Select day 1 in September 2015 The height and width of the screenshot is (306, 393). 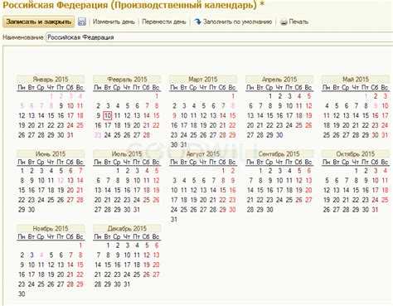coord(260,171)
